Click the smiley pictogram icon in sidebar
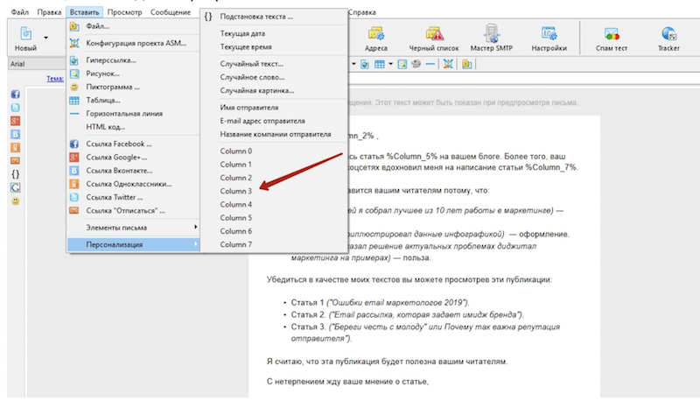 click(x=15, y=201)
